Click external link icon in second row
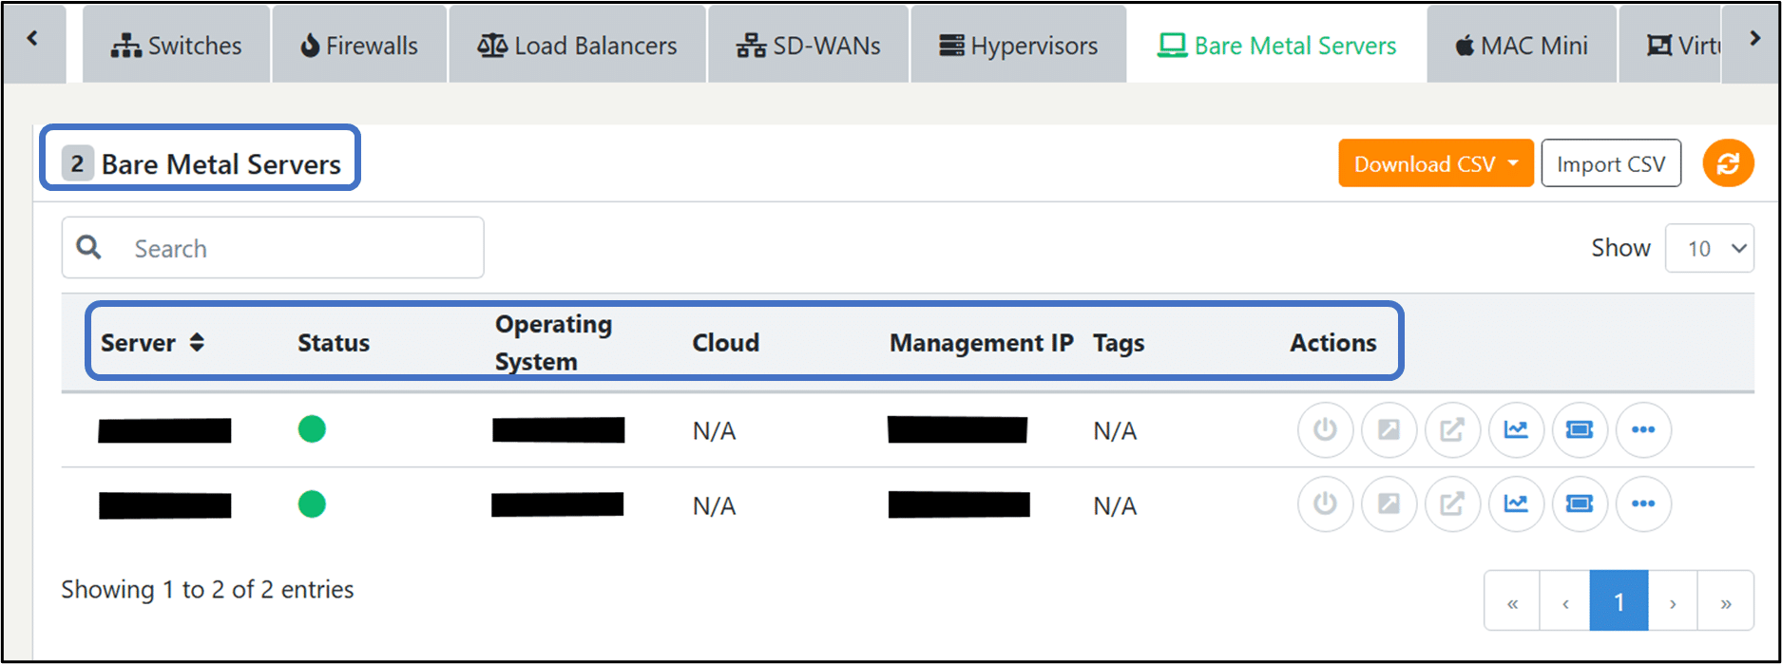The image size is (1782, 664). tap(1452, 503)
